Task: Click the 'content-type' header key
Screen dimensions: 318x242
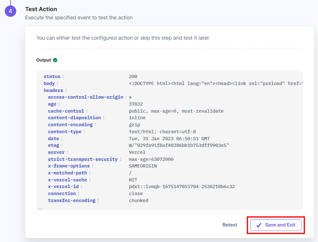Action: click(65, 132)
